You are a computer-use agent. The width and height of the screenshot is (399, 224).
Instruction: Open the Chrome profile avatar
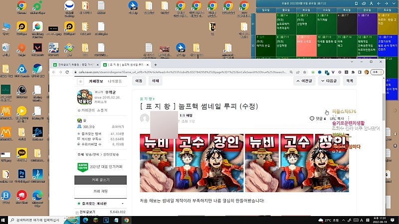(367, 72)
